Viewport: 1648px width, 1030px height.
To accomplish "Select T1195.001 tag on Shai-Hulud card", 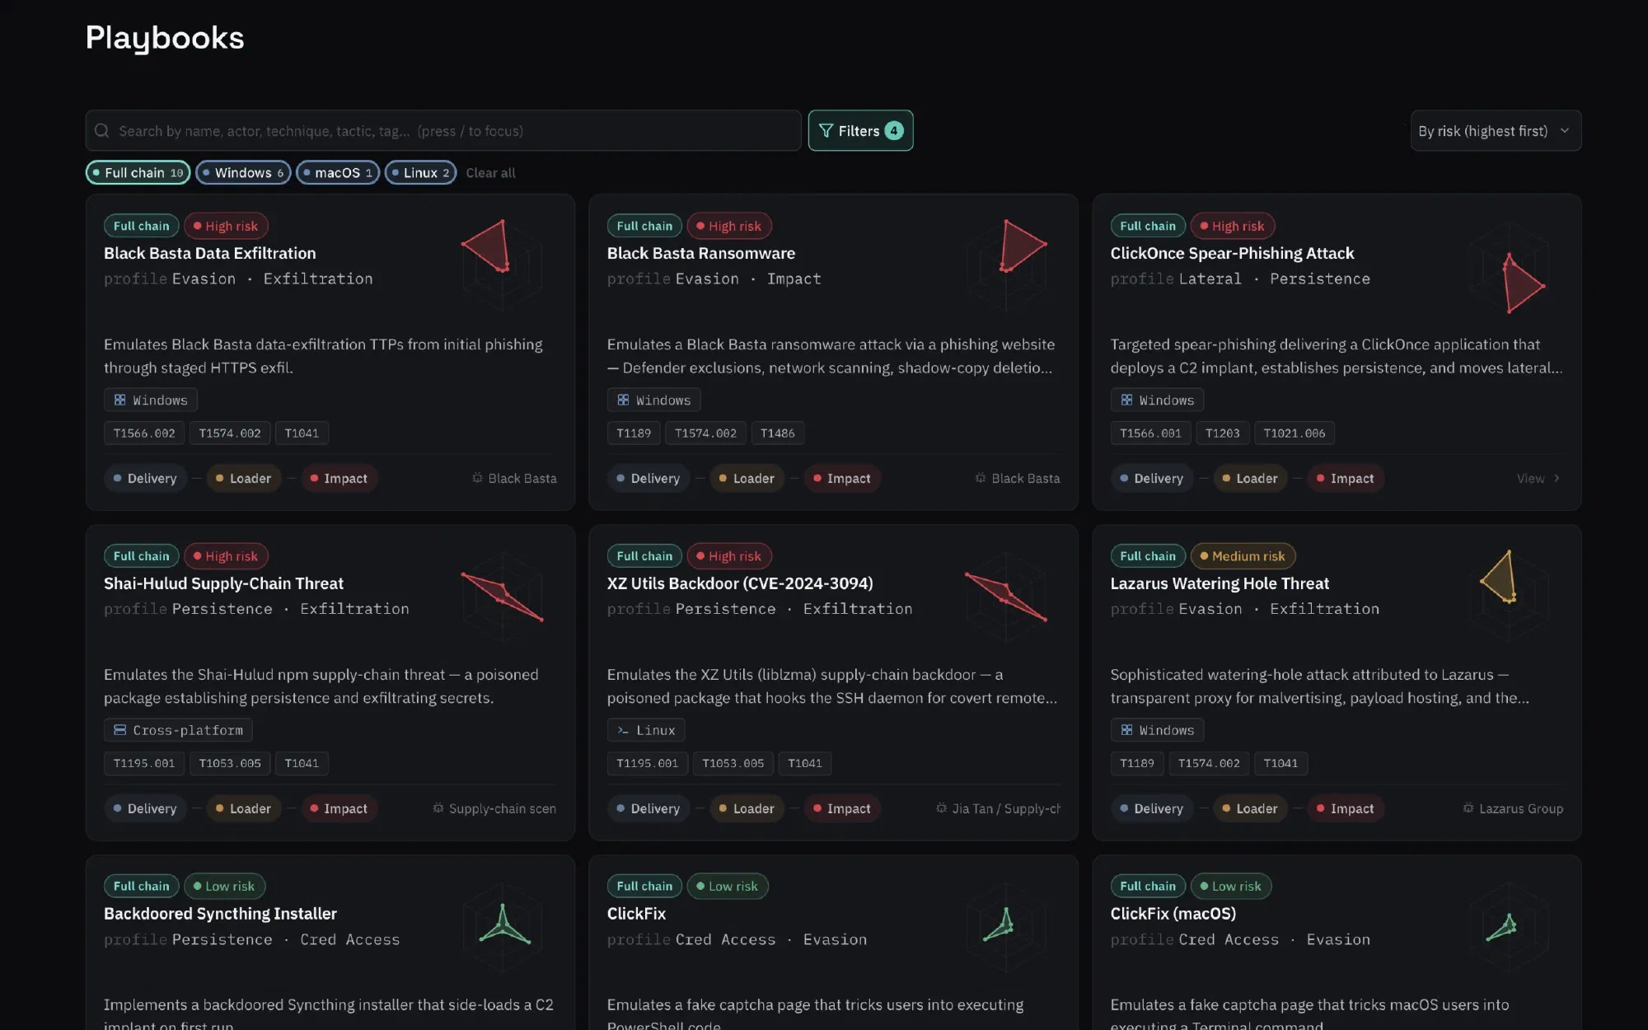I will [x=144, y=763].
